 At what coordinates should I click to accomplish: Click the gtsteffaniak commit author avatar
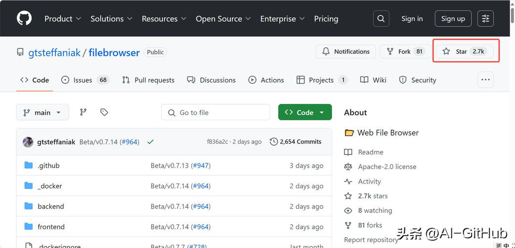pyautogui.click(x=28, y=142)
